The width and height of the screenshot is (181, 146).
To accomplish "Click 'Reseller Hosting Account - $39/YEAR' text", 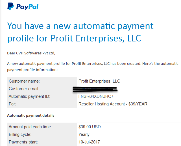I will pos(113,104).
